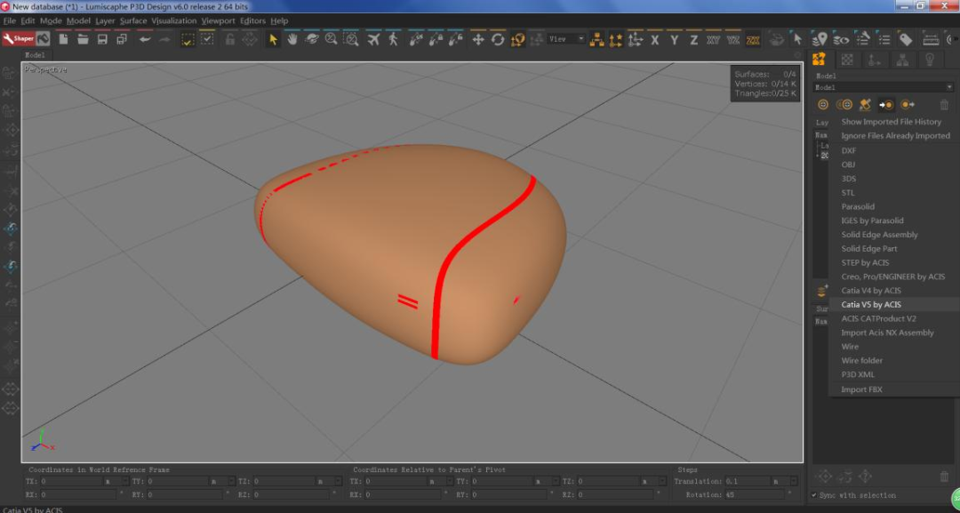Click the paint bucket Matter icon

coord(43,39)
